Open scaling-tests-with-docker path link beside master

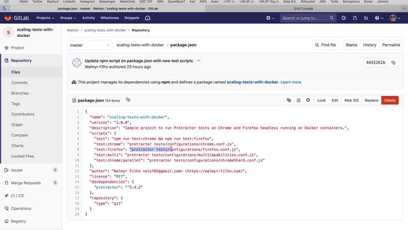pos(140,45)
